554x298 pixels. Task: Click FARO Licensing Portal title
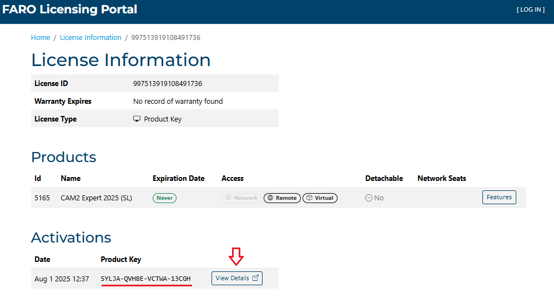[69, 9]
